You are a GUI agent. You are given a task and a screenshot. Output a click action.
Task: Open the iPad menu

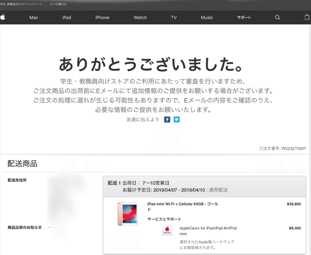(66, 17)
